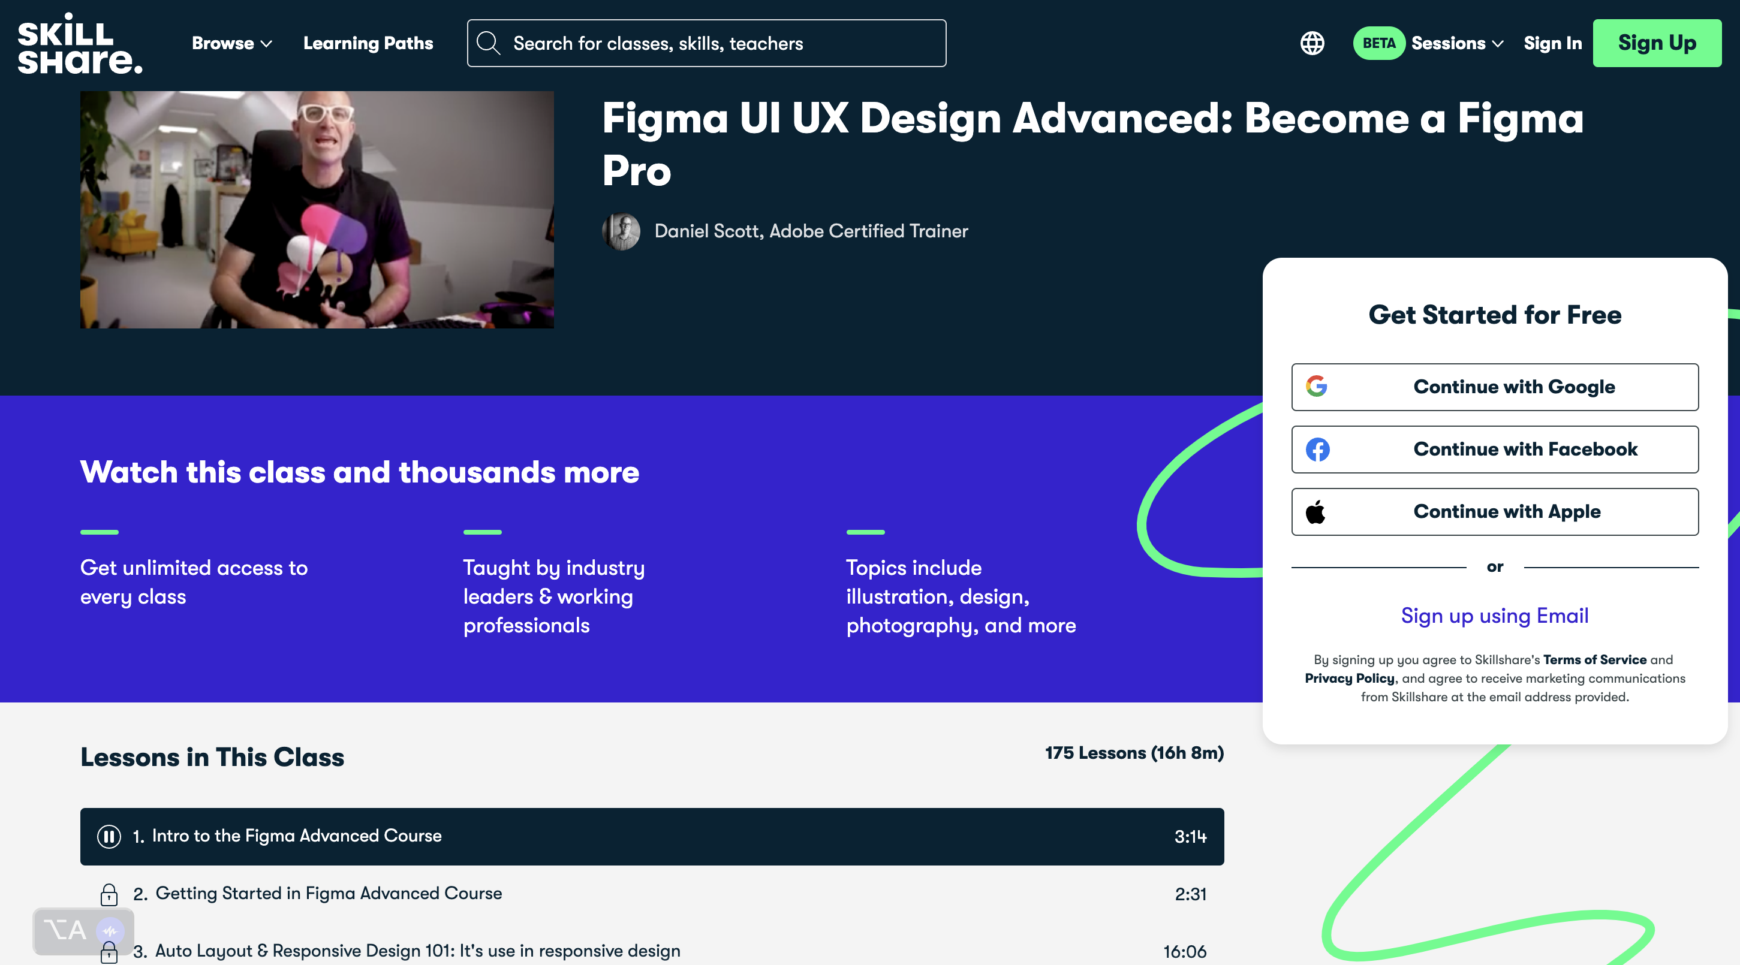This screenshot has width=1740, height=965.
Task: Click the lock icon beside lesson 3
Action: tap(109, 954)
